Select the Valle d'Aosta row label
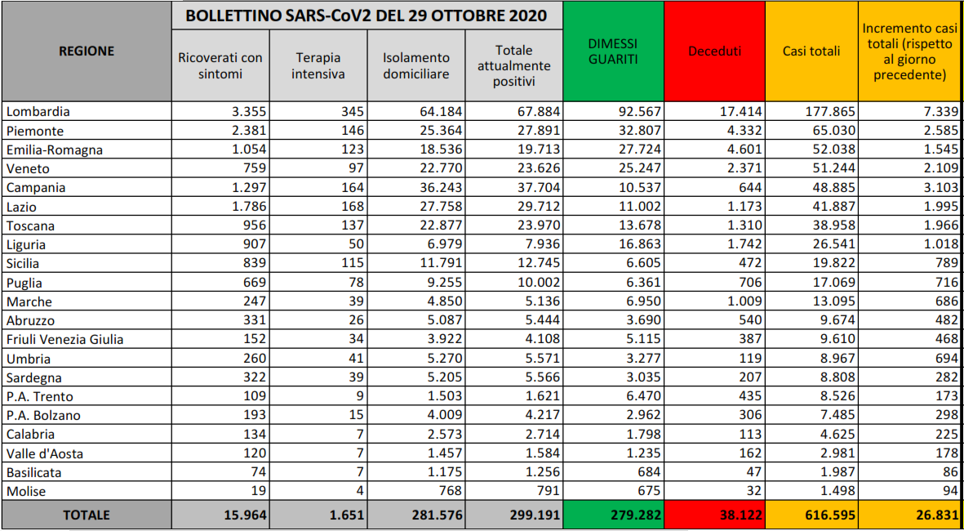The image size is (964, 531). [x=44, y=453]
